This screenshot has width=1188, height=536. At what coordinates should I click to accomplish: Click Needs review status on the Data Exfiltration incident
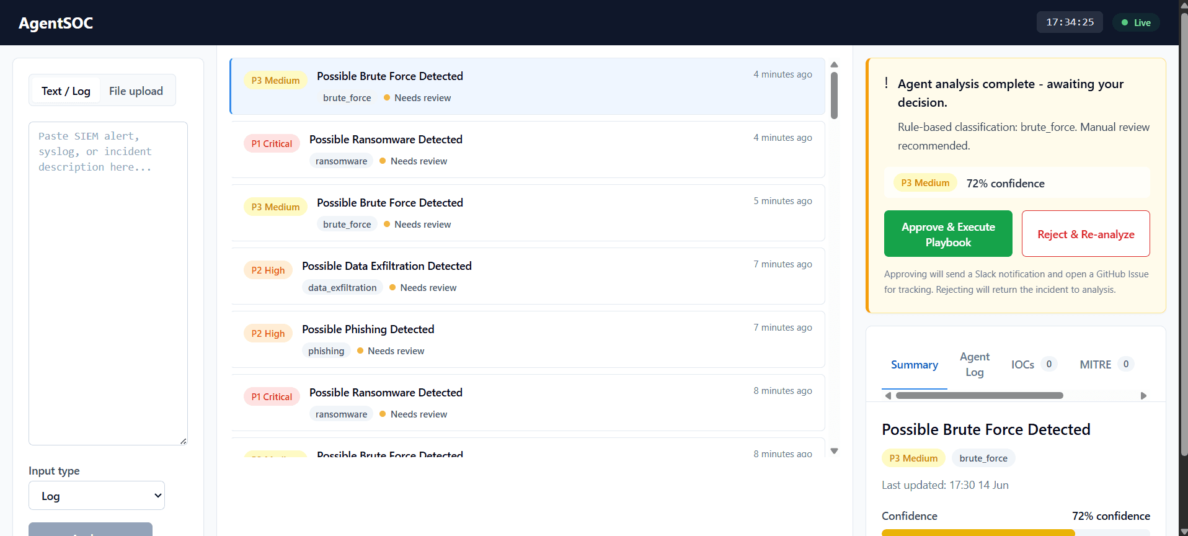coord(423,288)
